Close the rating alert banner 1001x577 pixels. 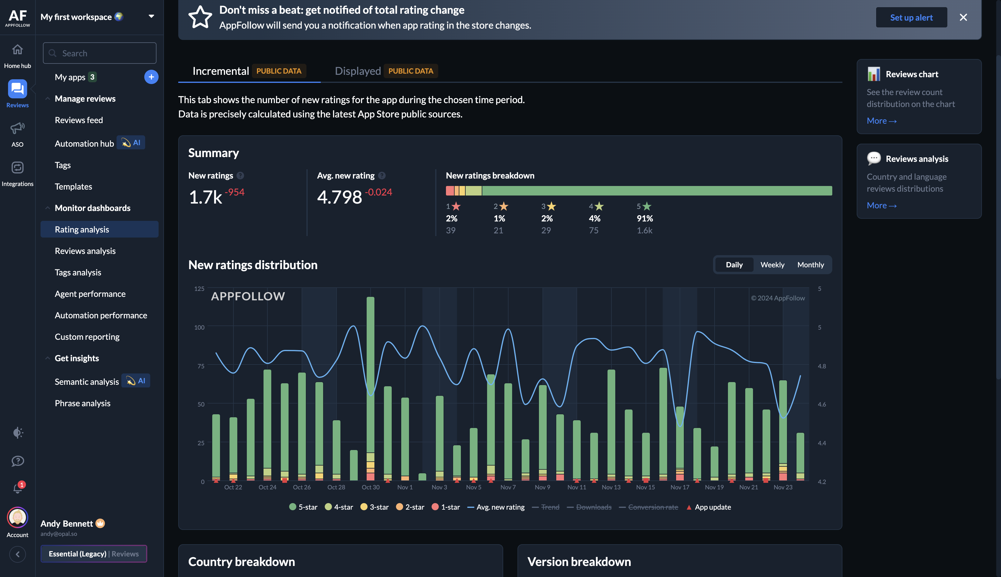[x=963, y=18]
